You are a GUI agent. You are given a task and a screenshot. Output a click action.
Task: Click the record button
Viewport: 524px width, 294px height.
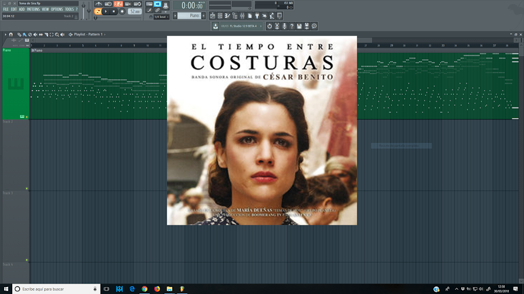point(122,12)
